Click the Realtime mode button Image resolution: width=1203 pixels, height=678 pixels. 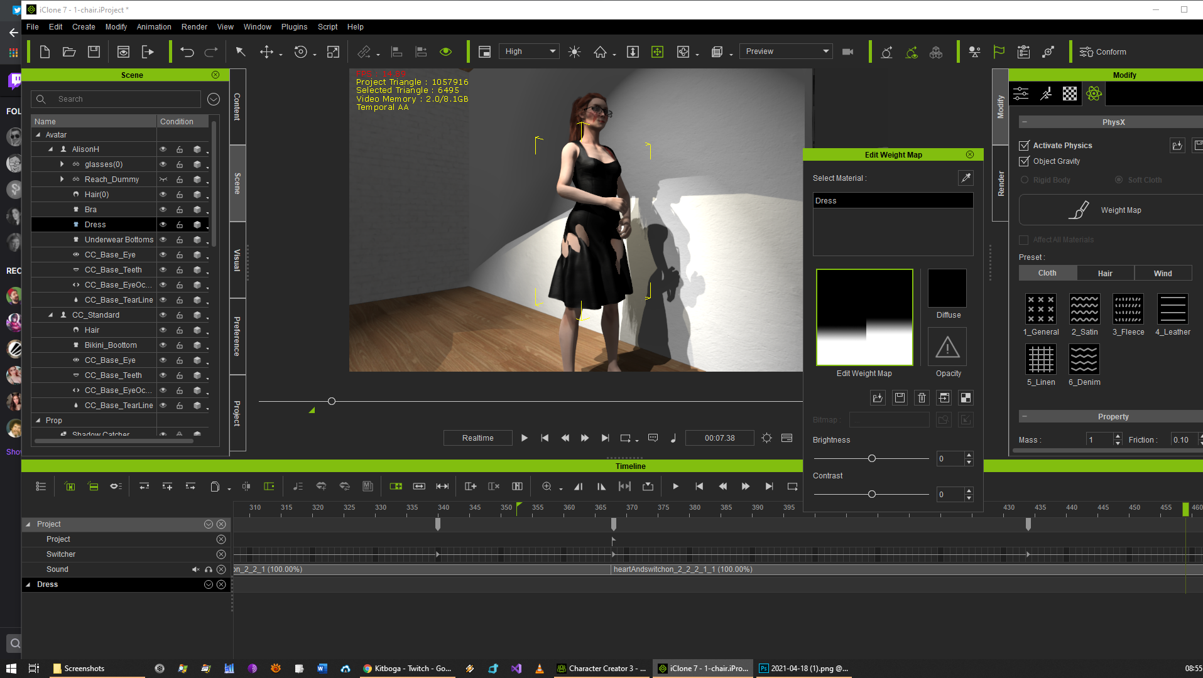[477, 438]
